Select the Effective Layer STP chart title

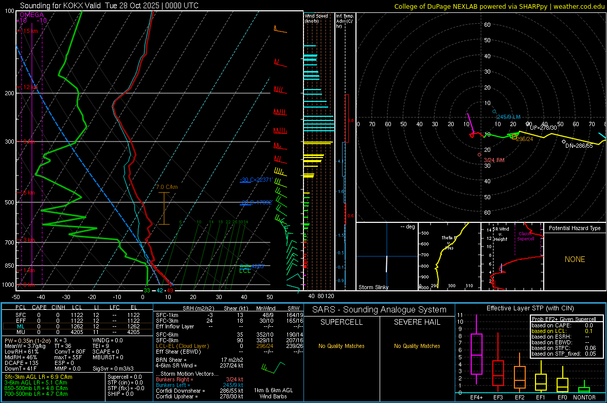(530, 308)
